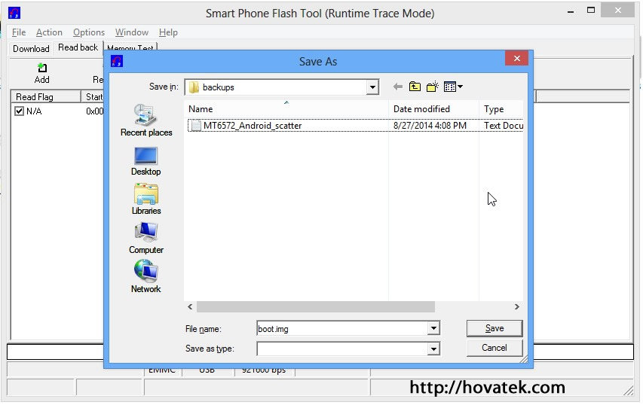Open the Window menu

click(132, 32)
